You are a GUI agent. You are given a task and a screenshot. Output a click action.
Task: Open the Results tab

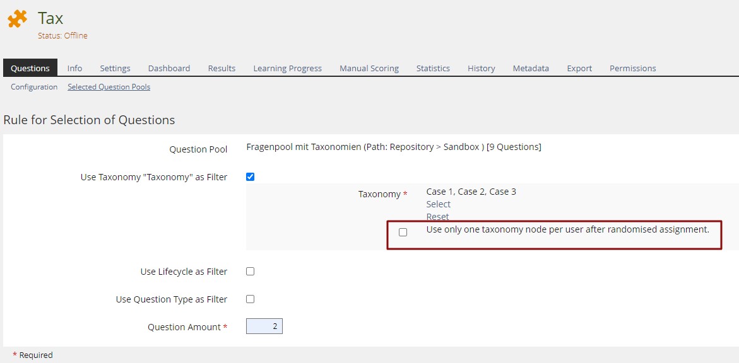(x=222, y=68)
